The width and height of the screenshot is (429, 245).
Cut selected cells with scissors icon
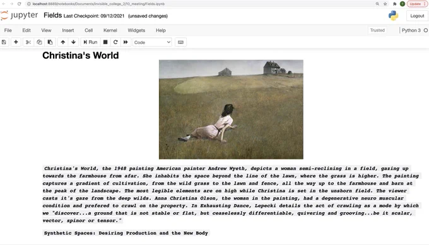point(28,42)
